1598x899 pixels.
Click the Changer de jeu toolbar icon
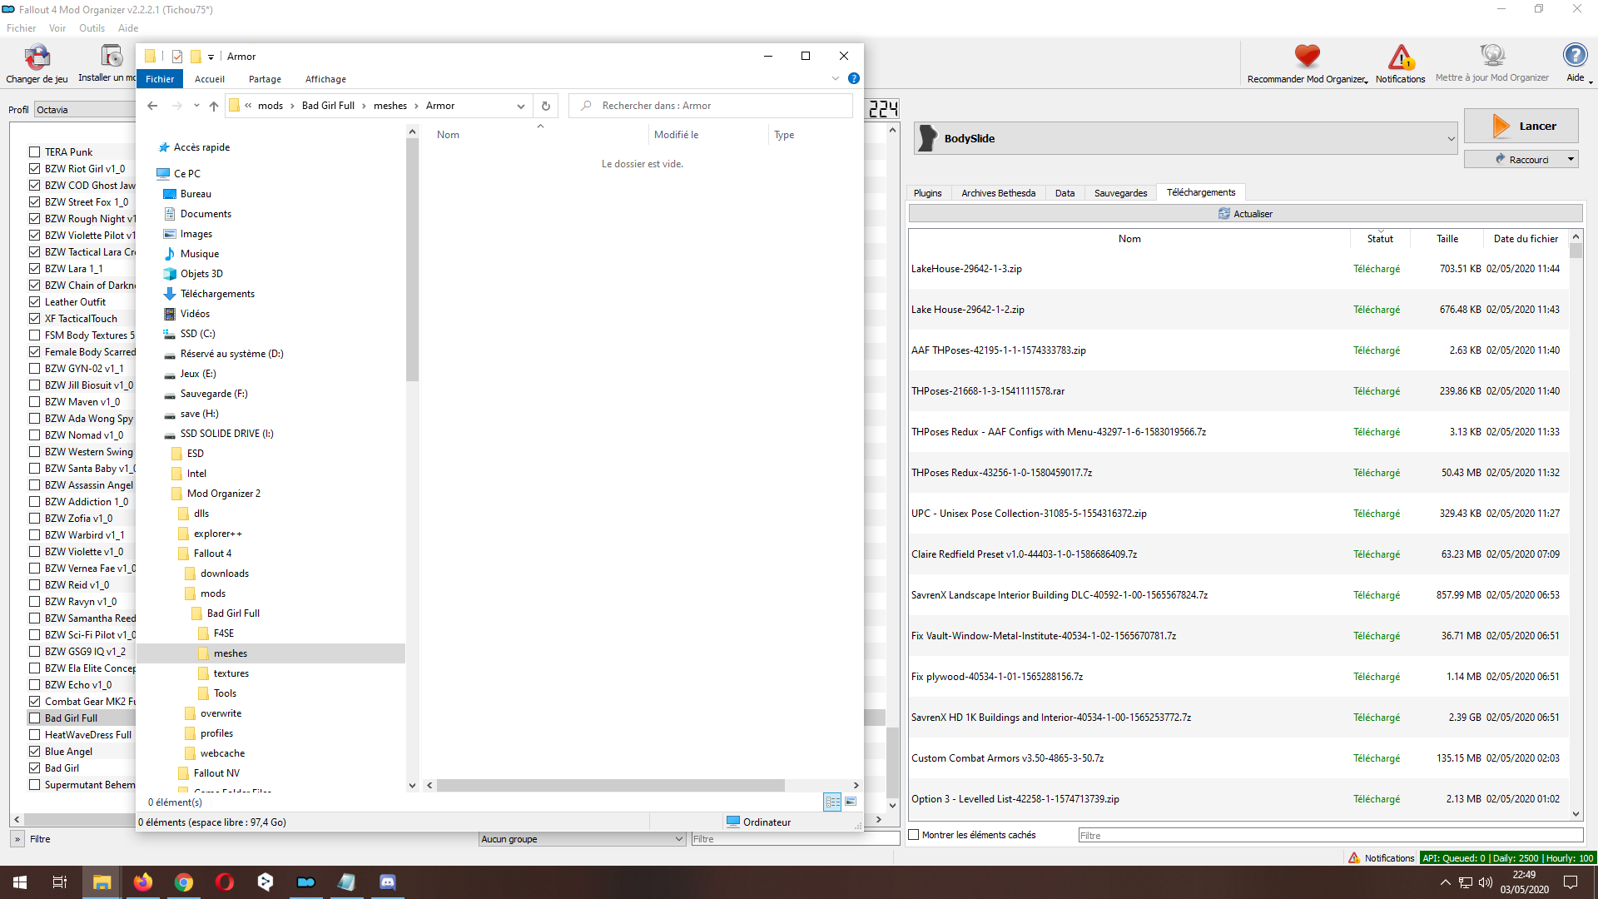pos(37,57)
